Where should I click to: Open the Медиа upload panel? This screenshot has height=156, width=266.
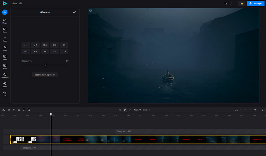click(5, 21)
